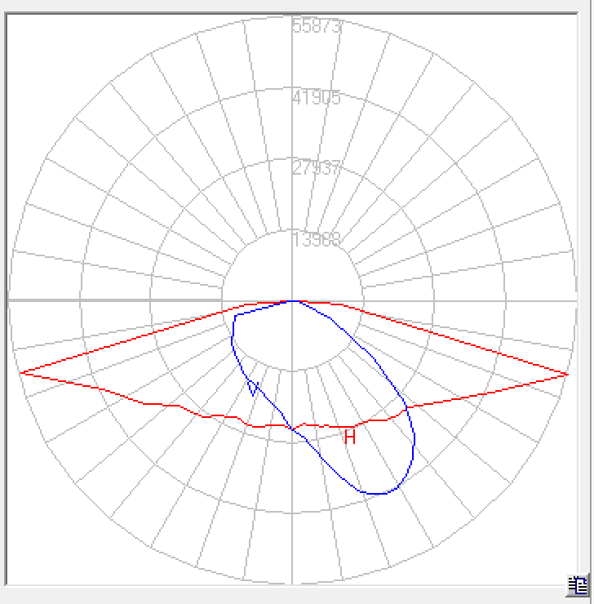This screenshot has width=594, height=604.
Task: Click bottom end of the vertical axis
Action: (x=292, y=581)
